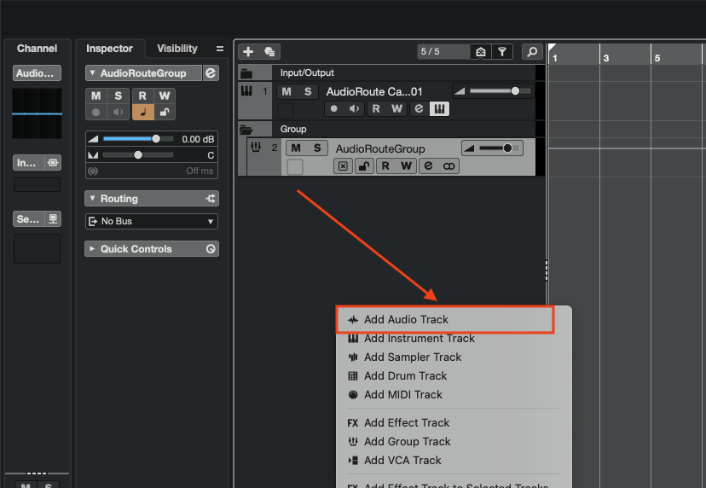
Task: Choose Add Audio Track from the menu
Action: pos(445,319)
